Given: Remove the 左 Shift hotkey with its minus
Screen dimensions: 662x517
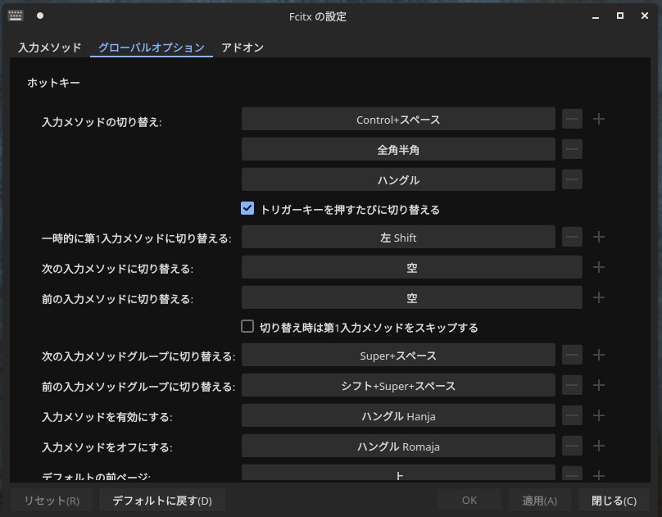Looking at the screenshot, I should (x=572, y=237).
